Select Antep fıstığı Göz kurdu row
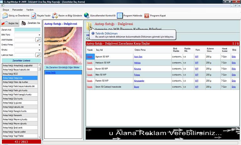241x145 pixels. (x=20, y=99)
